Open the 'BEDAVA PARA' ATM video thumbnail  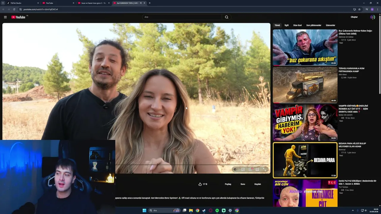[x=305, y=160]
